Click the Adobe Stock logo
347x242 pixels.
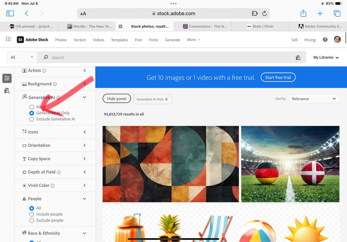[x=33, y=40]
